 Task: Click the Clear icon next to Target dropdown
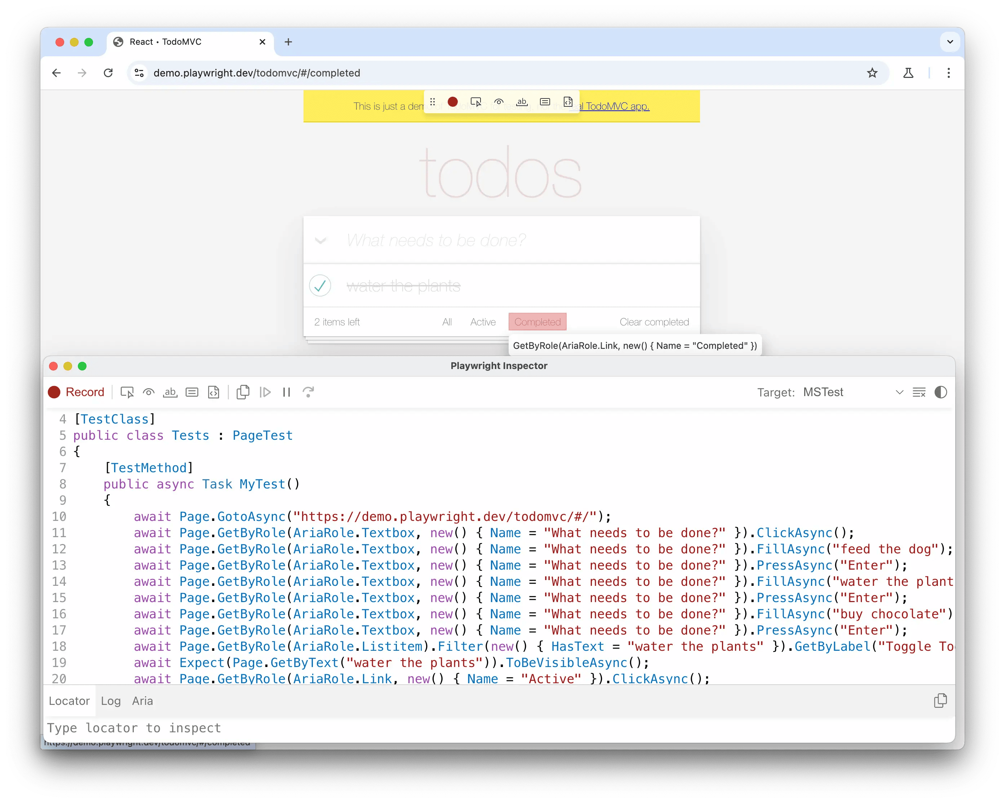point(919,392)
